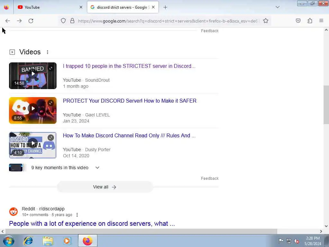Screen dimensions: 329x247
Task: Bookmark this page with star icon
Action: (266, 21)
